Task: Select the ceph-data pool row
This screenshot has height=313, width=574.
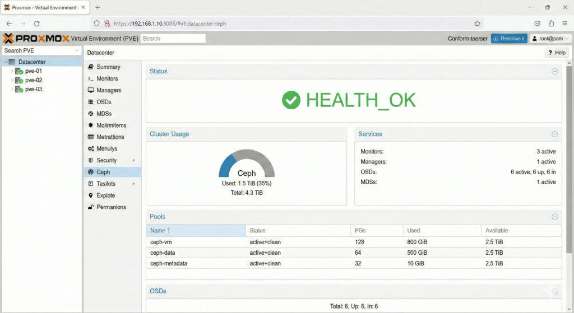Action: coord(354,253)
